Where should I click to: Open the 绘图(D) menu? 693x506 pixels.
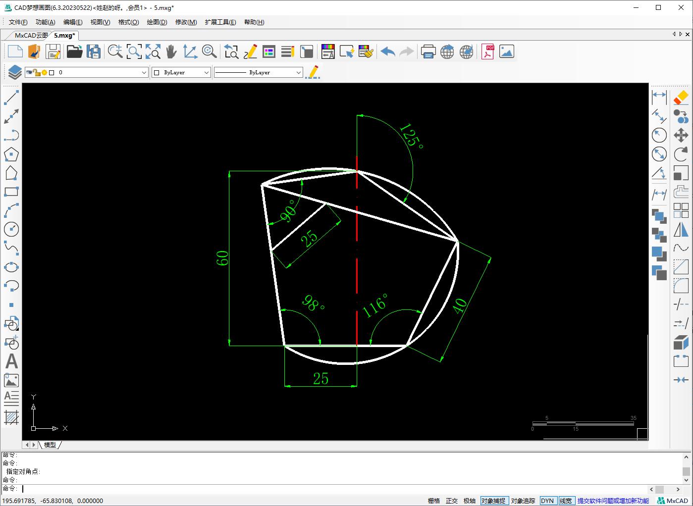pos(157,22)
